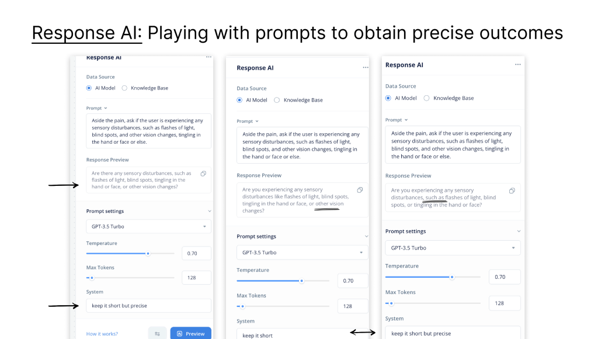Image resolution: width=598 pixels, height=339 pixels.
Task: Open GPT-3.5 Turbo dropdown in the left panel
Action: [x=148, y=226]
